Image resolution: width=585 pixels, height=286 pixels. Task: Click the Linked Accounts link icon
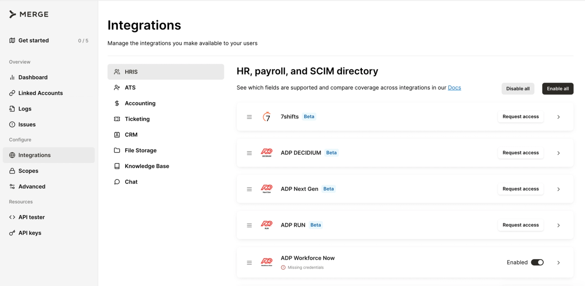(12, 93)
